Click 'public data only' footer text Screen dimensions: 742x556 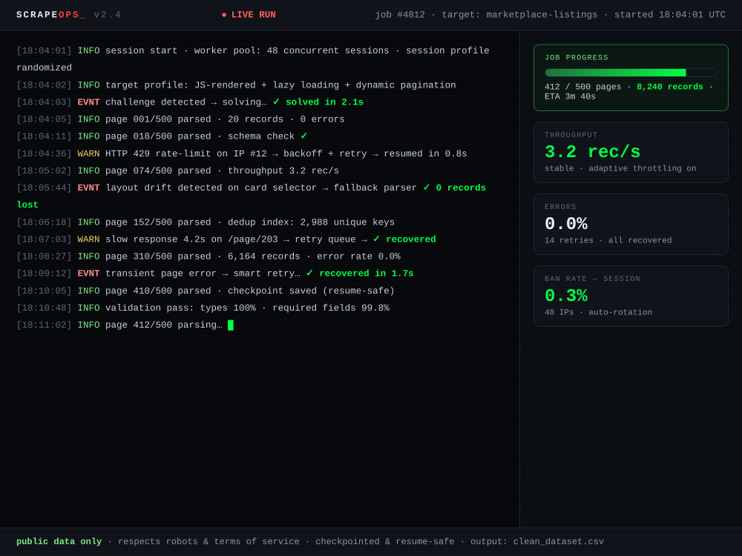pyautogui.click(x=59, y=541)
